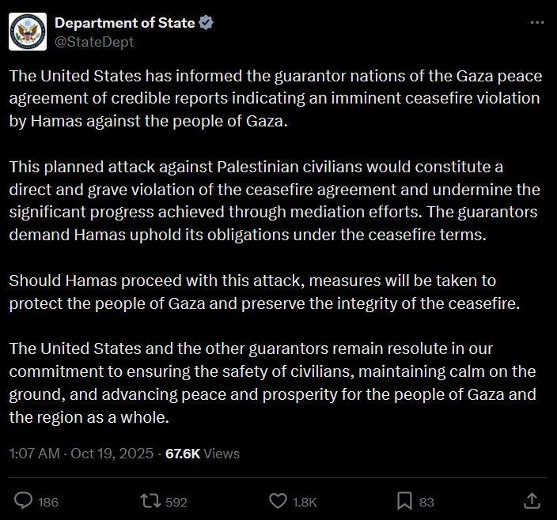The image size is (557, 520).
Task: Reply to the post using the speech bubble icon
Action: 25,501
